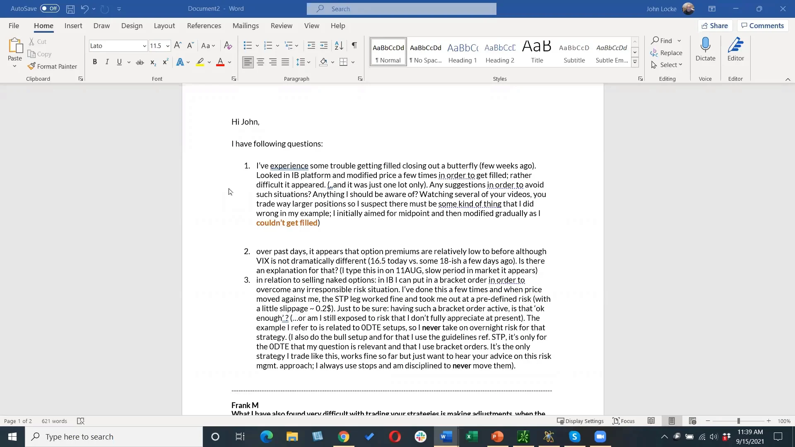Apply superscript formatting
This screenshot has width=795, height=447.
pos(165,62)
